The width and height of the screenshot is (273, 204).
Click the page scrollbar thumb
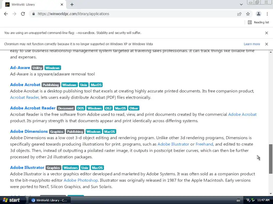click(x=271, y=159)
